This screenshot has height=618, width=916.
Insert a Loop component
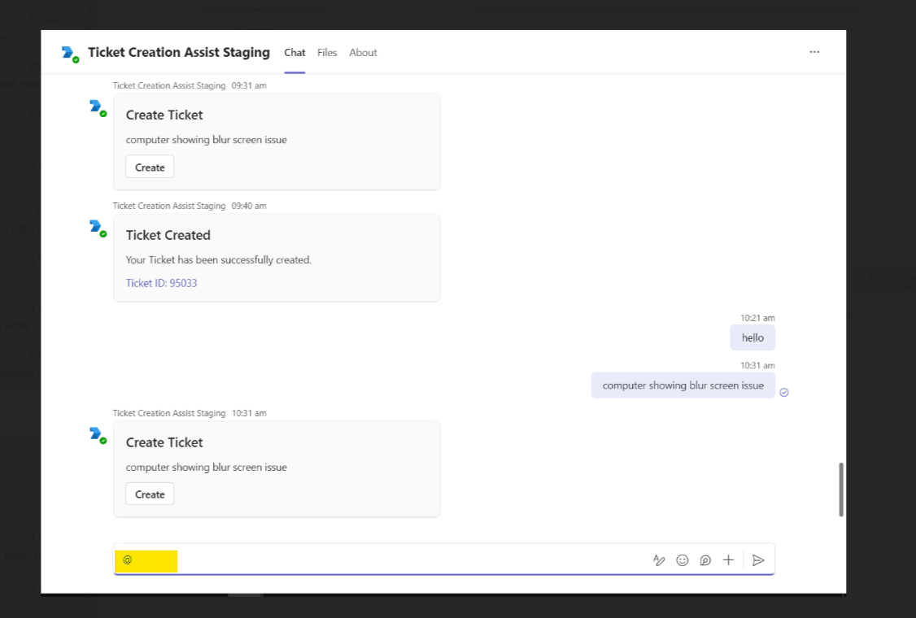704,560
